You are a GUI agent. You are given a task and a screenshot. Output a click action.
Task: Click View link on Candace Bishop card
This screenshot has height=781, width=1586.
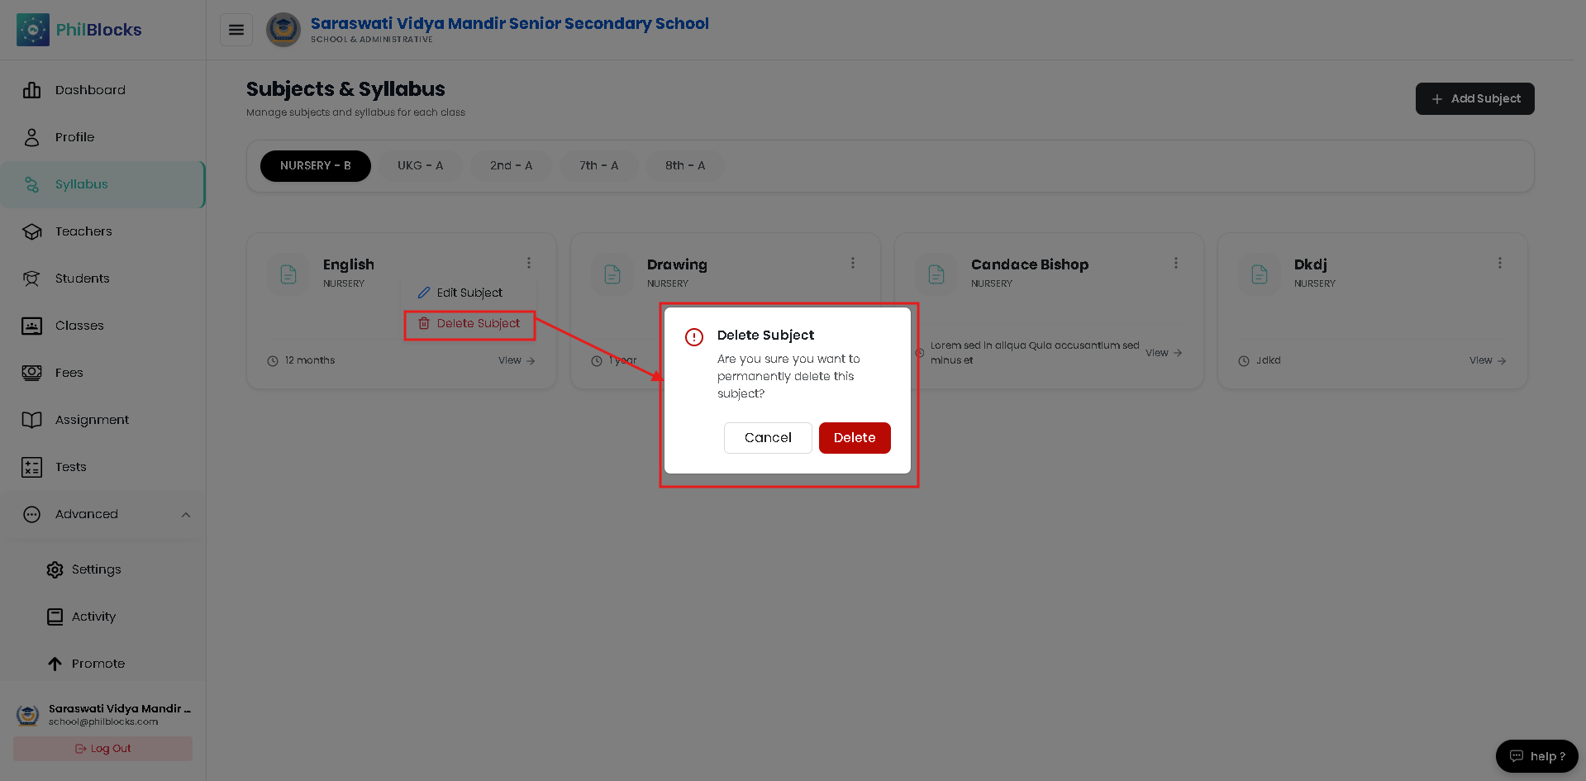1164,353
